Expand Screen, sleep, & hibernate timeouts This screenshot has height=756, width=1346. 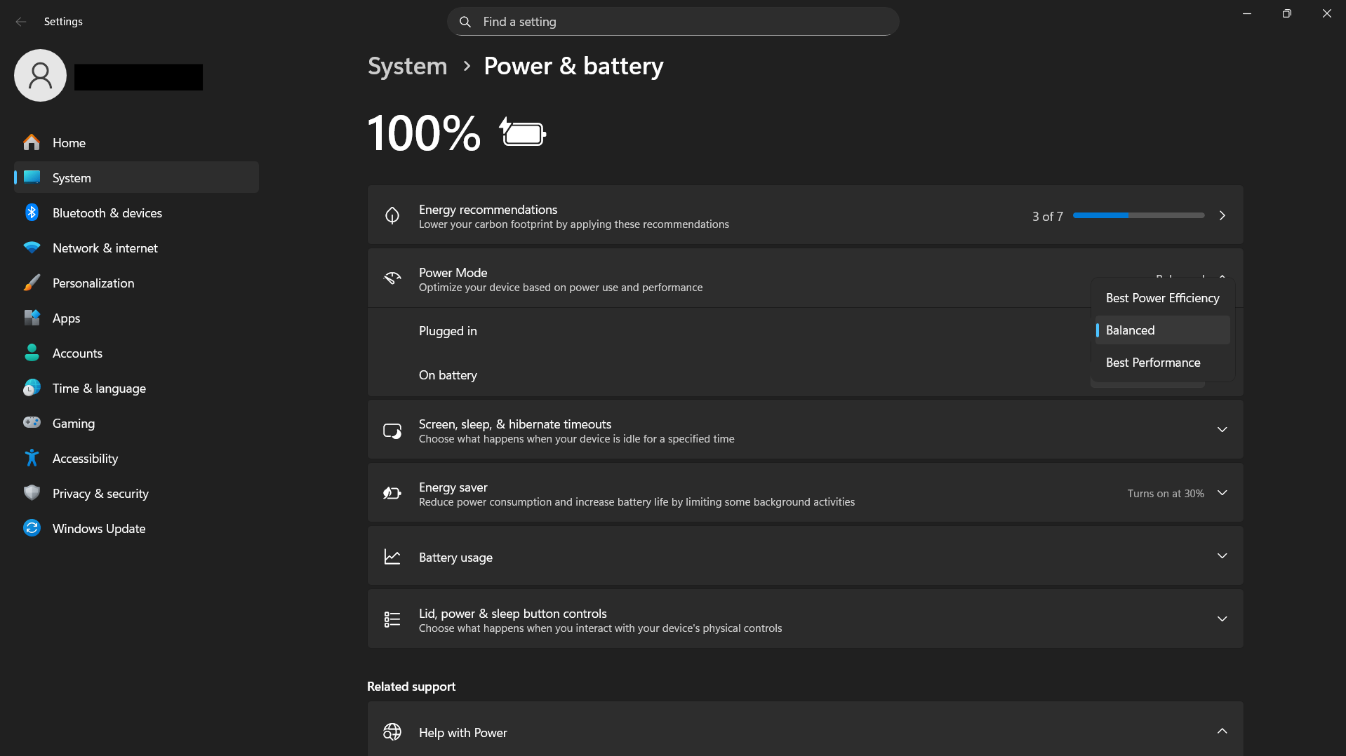[x=1222, y=430]
